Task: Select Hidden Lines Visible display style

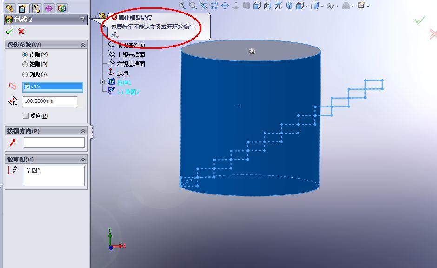Action: [278, 6]
